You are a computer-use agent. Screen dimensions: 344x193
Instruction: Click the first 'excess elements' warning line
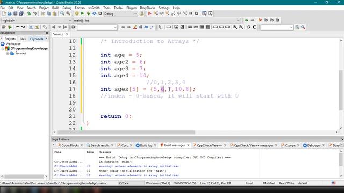point(139,166)
